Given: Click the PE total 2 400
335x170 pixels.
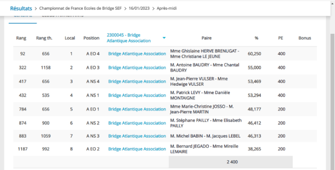Looking at the screenshot, I should pyautogui.click(x=232, y=162).
